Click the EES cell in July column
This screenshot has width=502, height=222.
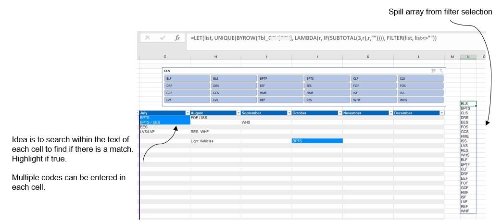165,127
